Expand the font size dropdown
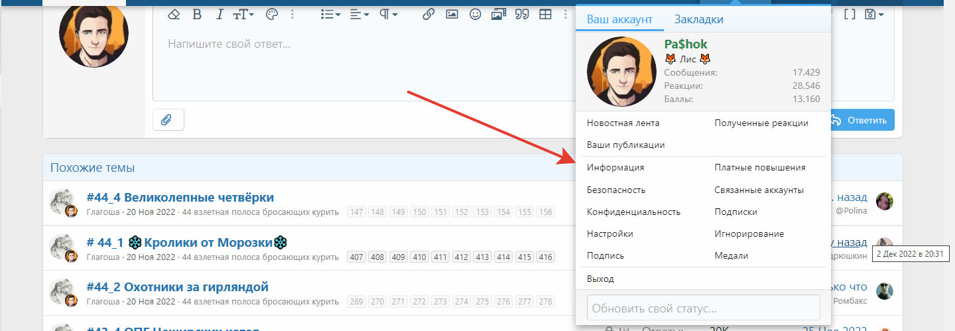Screen dimensions: 955x331 click(x=243, y=14)
